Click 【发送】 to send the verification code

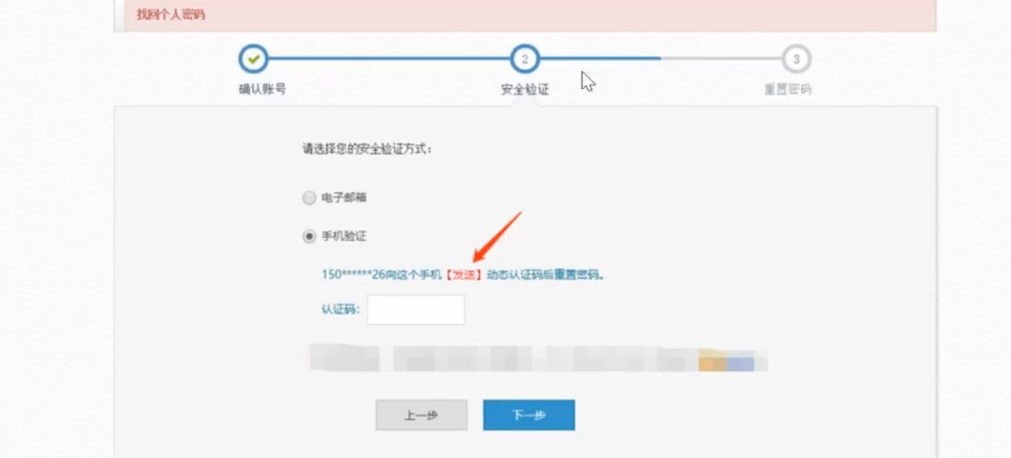coord(464,275)
